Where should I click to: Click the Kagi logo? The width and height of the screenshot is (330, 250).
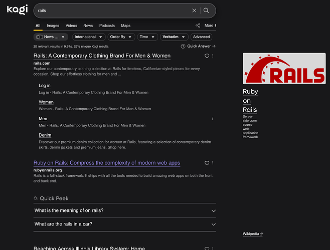pos(17,10)
